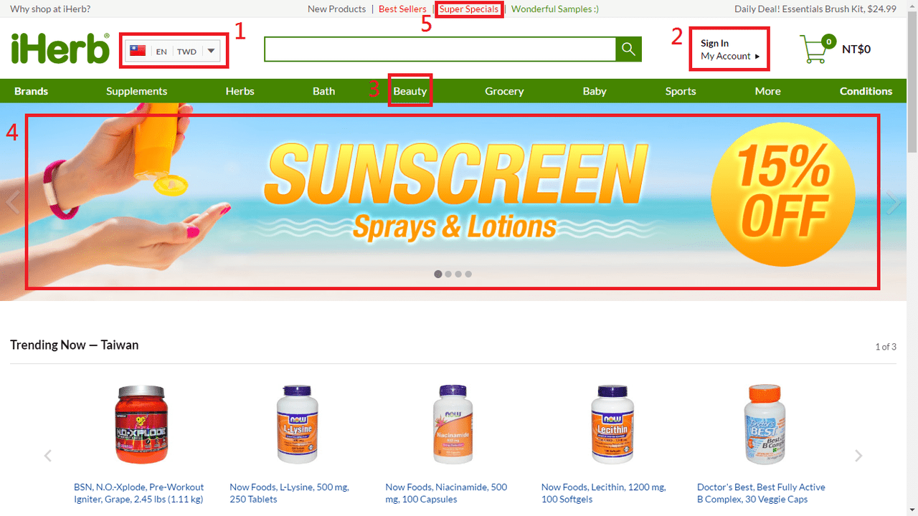Expand the Sign In My Account menu
This screenshot has width=918, height=516.
[729, 49]
